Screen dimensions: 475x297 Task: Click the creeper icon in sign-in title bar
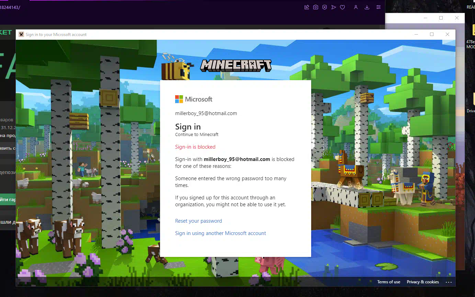(21, 34)
